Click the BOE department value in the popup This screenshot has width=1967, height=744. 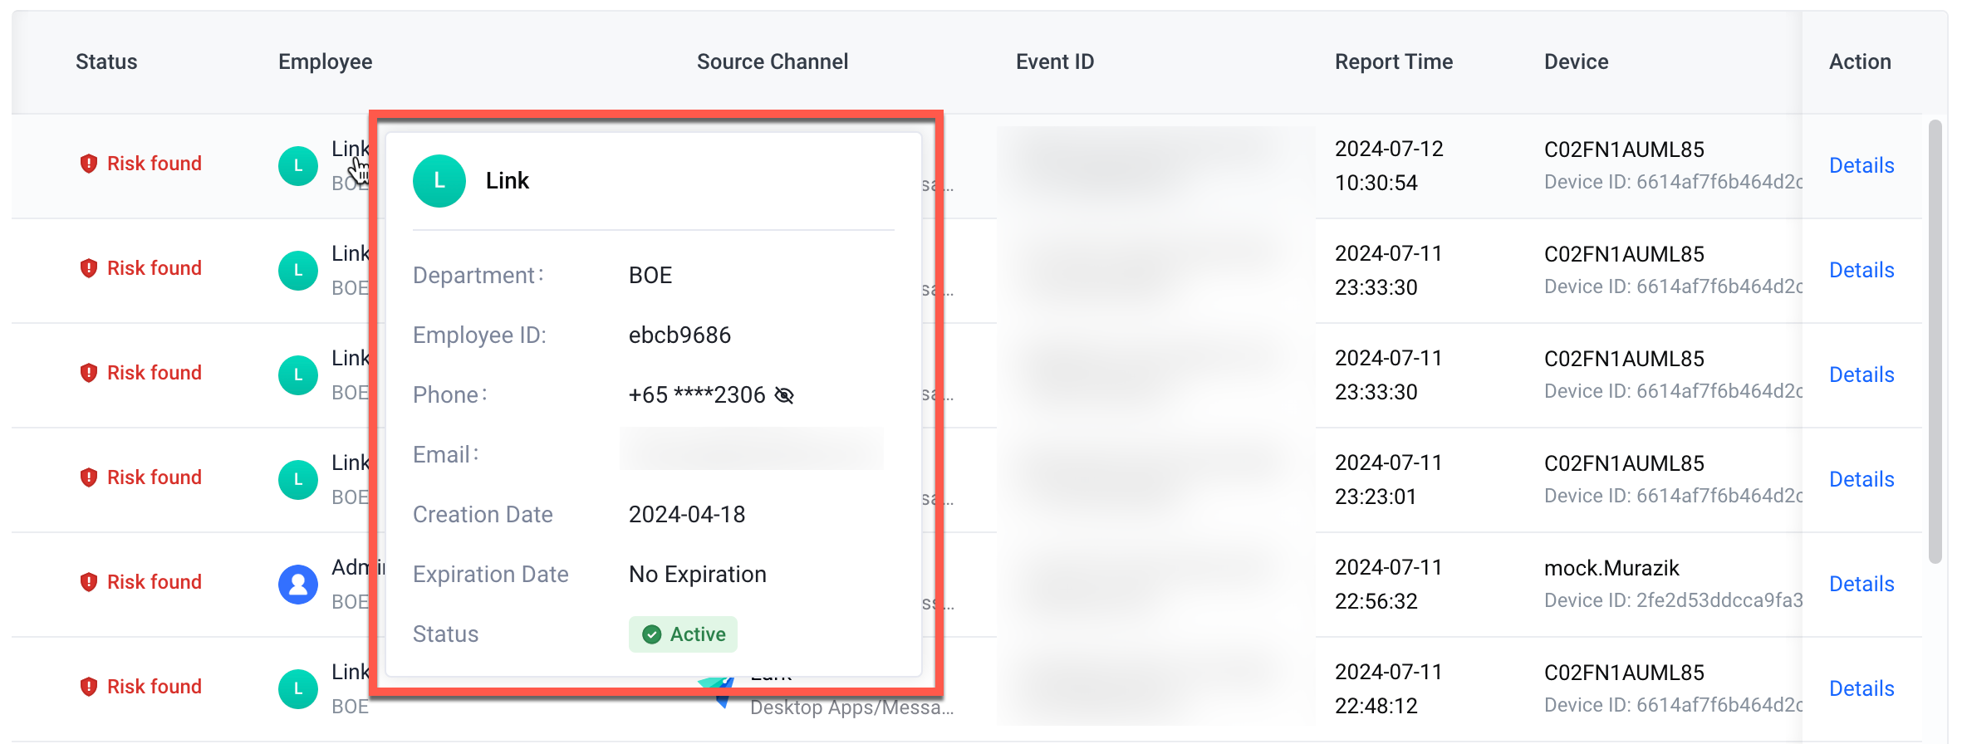coord(650,276)
